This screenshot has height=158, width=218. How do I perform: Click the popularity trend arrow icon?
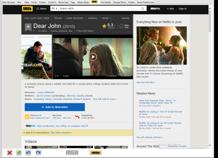(x=77, y=117)
